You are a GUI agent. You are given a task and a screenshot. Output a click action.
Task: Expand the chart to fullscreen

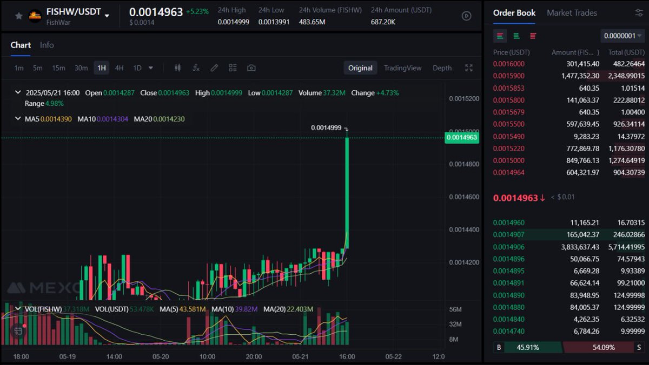point(469,67)
